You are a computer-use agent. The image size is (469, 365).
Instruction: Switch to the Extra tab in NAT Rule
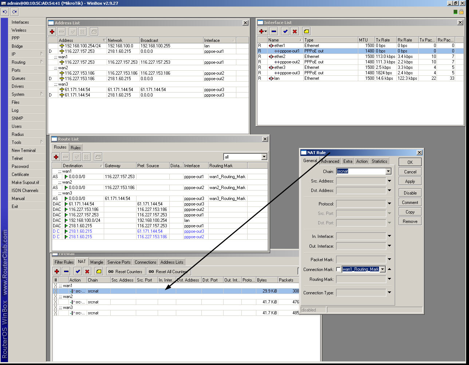pos(348,161)
